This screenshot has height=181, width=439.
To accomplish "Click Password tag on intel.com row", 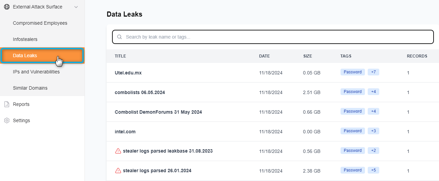I will point(352,131).
